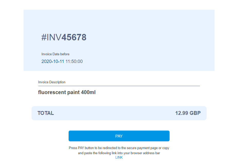This screenshot has height=165, width=241.
Task: Click the TOTAL label
Action: [x=46, y=113]
